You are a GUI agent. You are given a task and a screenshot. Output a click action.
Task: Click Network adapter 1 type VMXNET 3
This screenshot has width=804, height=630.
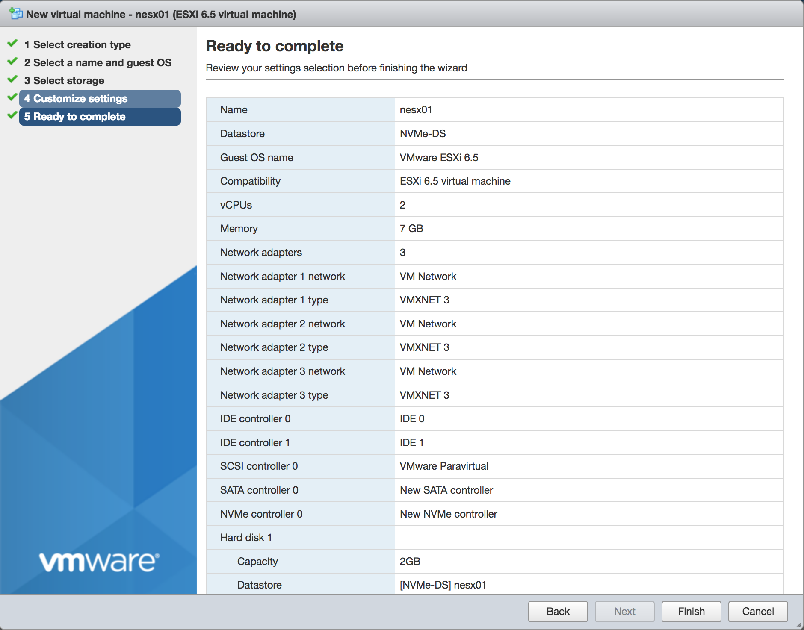[424, 300]
